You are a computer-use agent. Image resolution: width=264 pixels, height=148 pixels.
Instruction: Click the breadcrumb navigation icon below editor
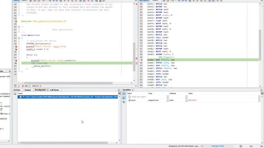(15, 86)
